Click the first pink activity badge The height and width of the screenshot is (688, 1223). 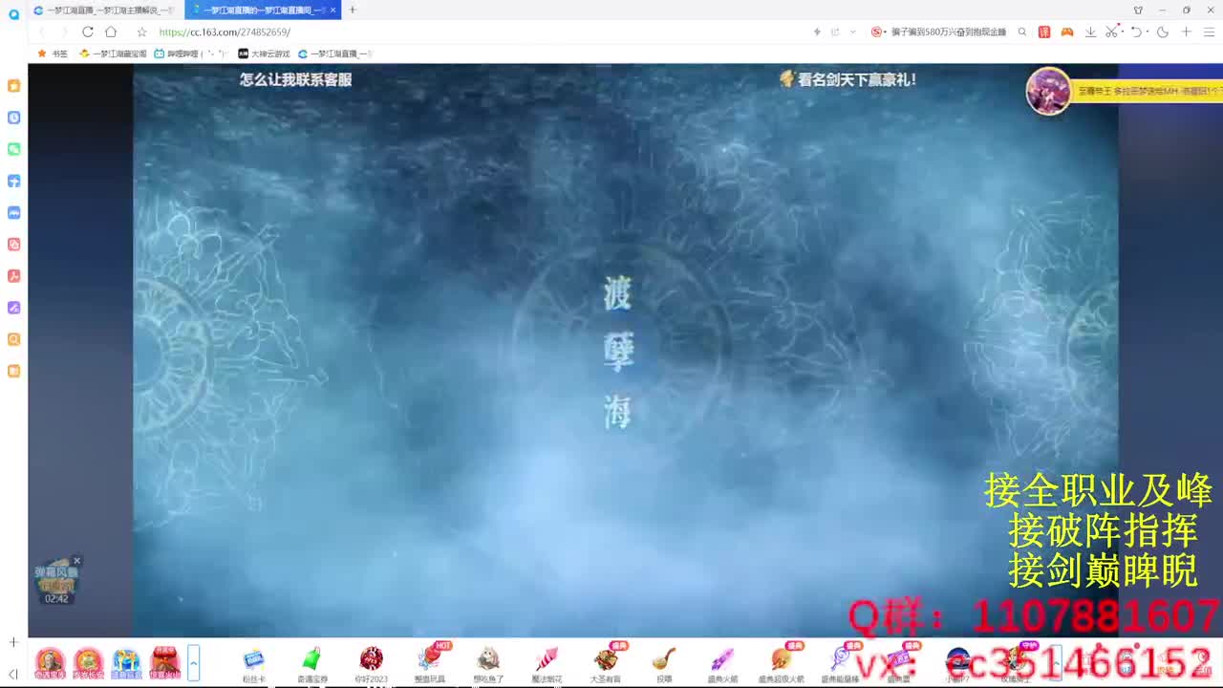(50, 662)
